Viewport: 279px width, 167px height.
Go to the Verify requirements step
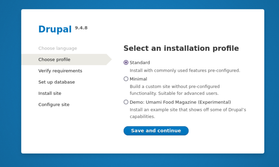(60, 71)
